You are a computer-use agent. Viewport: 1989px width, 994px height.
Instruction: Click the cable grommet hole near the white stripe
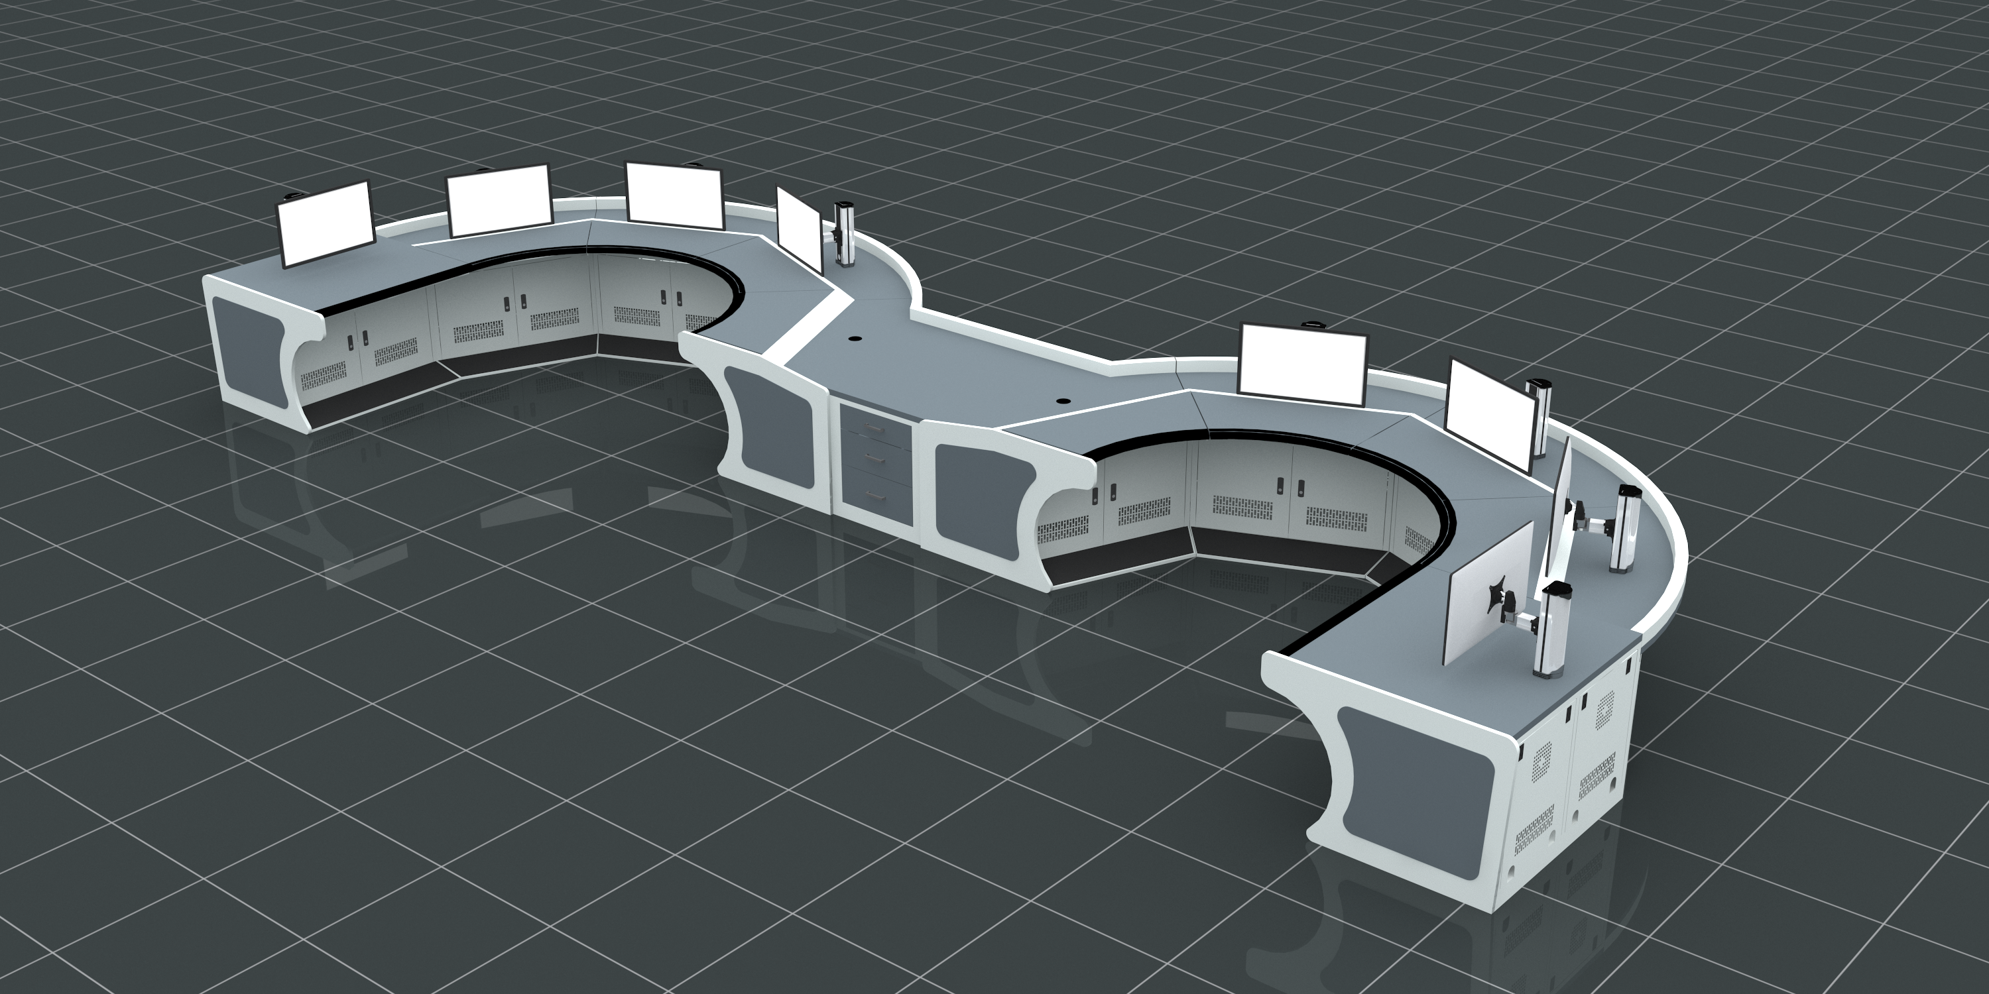point(855,338)
